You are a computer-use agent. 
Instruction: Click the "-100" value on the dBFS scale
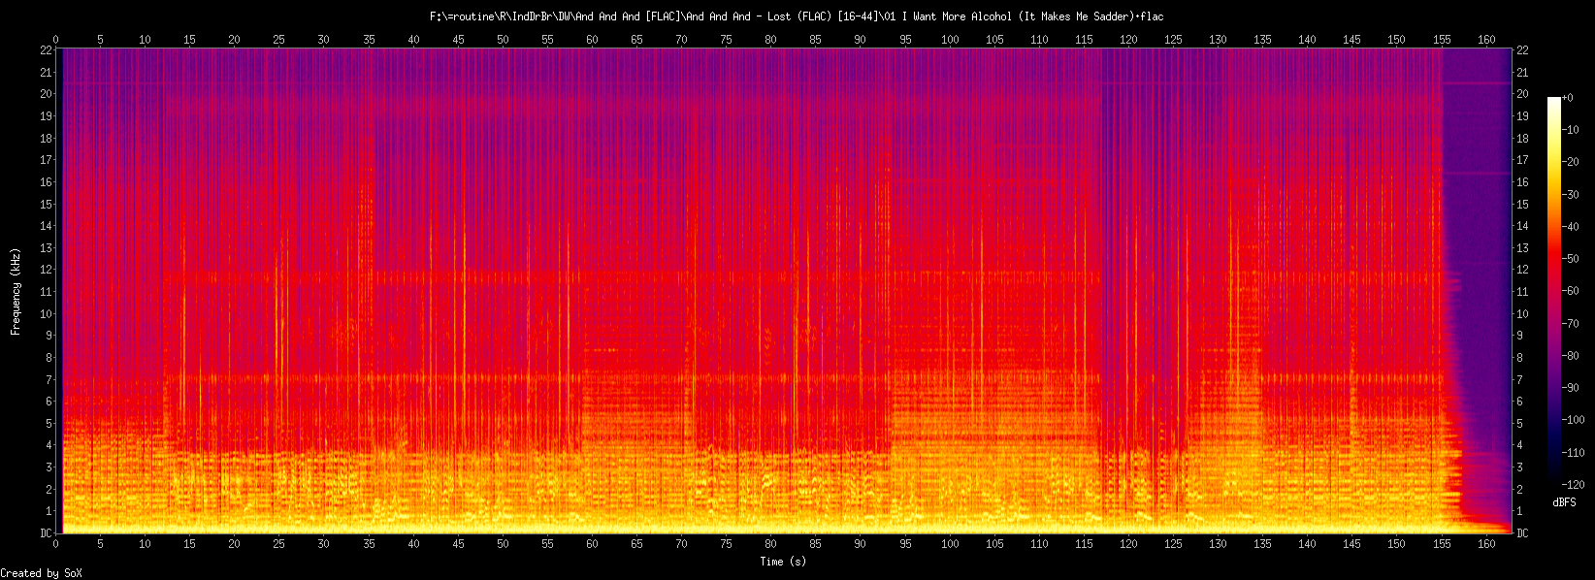coord(1573,420)
